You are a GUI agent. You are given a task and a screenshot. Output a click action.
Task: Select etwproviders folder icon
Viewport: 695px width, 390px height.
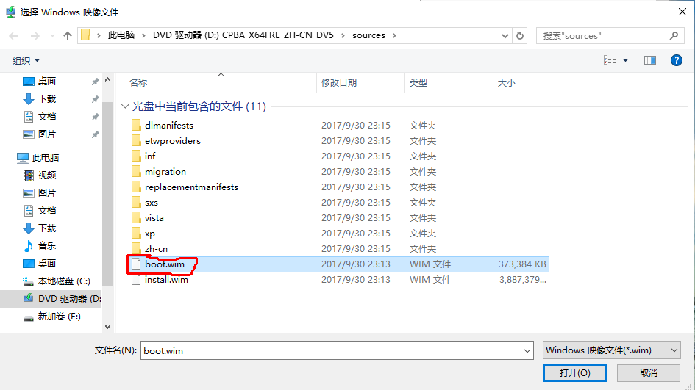point(136,141)
